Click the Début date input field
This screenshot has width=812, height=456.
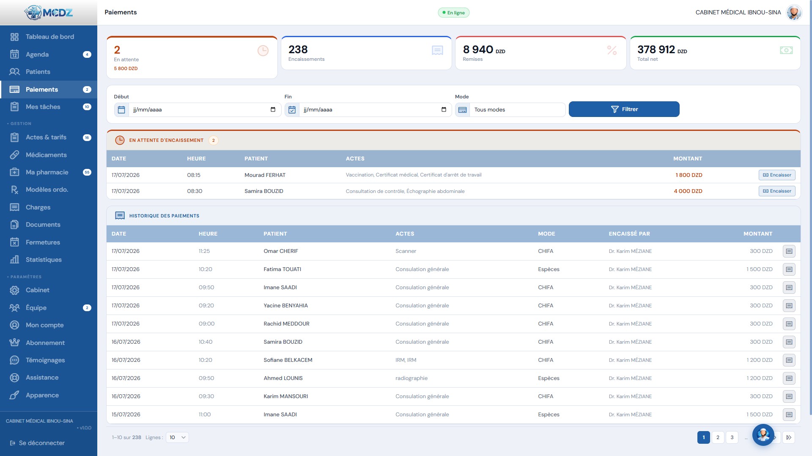point(205,110)
